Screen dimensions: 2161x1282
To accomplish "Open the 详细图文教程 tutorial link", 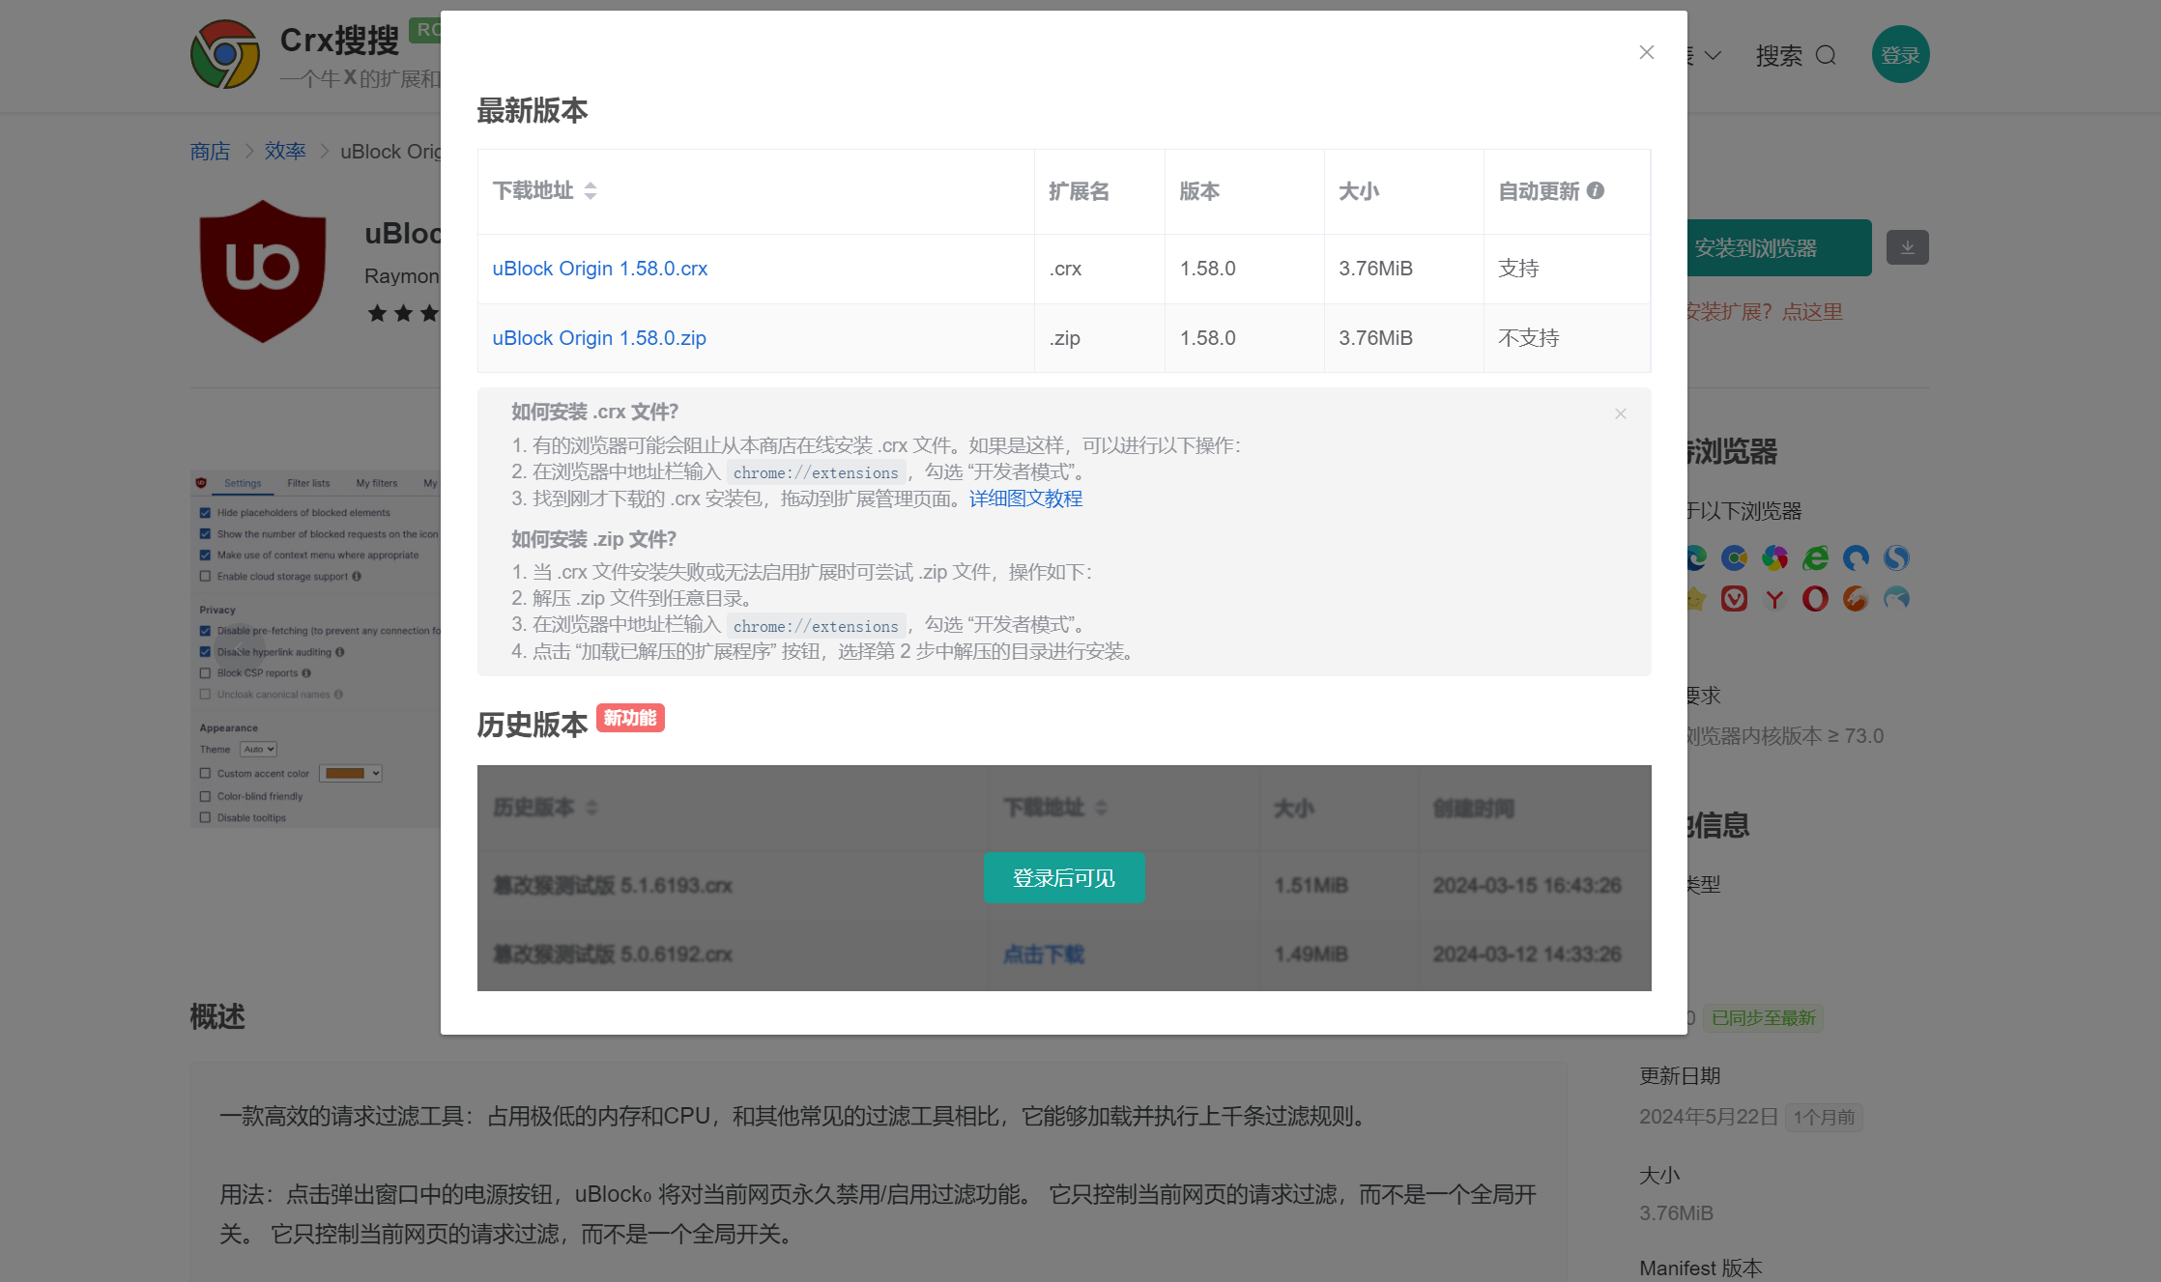I will tap(1025, 499).
